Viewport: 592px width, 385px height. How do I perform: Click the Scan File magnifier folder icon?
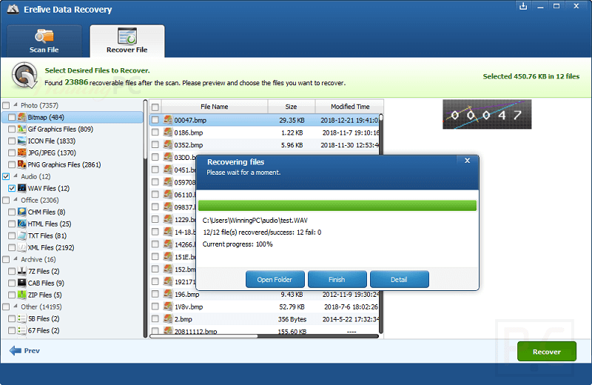[x=44, y=36]
